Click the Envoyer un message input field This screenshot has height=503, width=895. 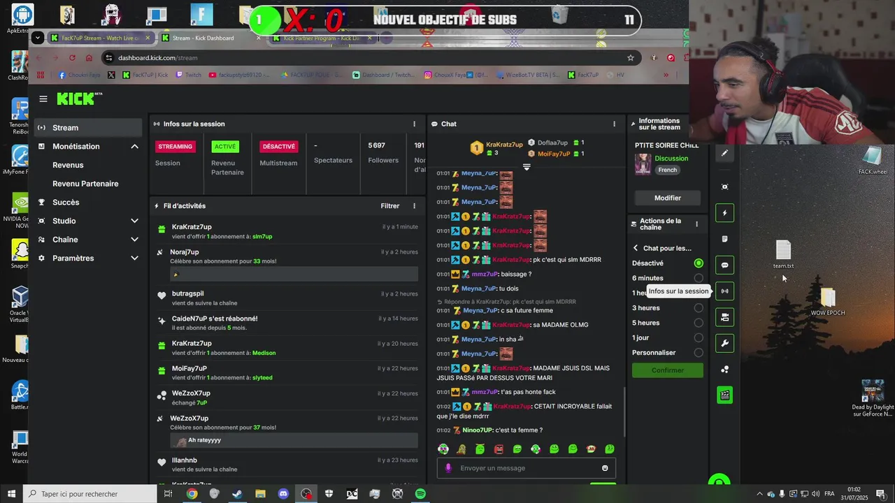[x=527, y=468]
